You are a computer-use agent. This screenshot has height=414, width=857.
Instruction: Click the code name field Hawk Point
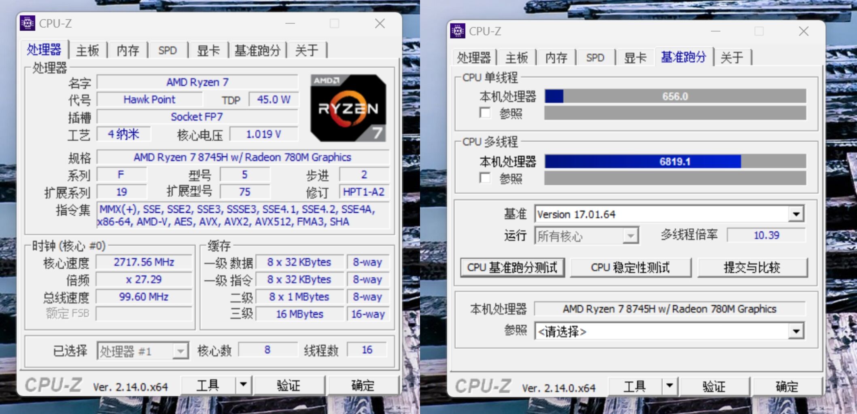(x=149, y=99)
